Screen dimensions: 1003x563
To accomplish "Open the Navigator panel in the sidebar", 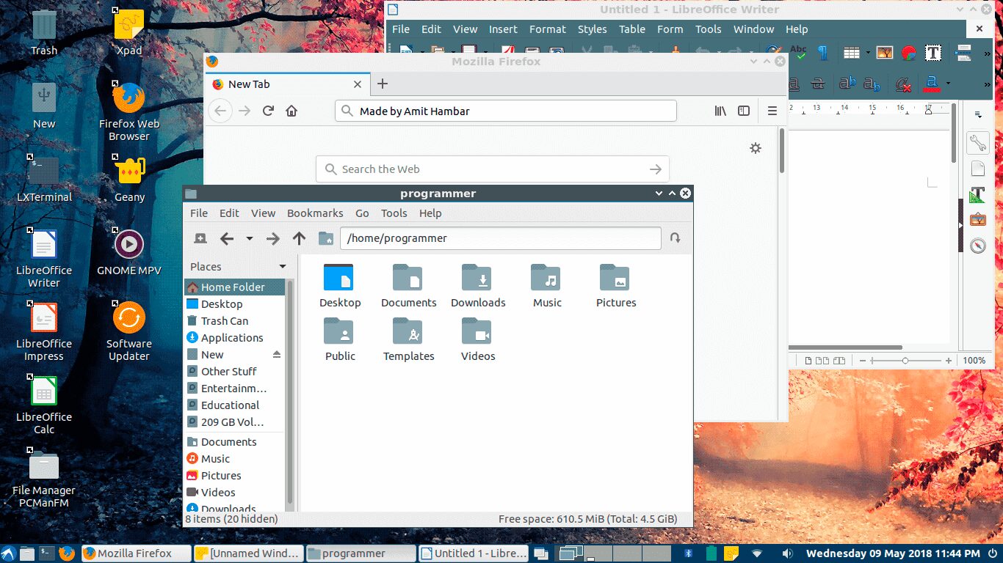I will coord(978,245).
